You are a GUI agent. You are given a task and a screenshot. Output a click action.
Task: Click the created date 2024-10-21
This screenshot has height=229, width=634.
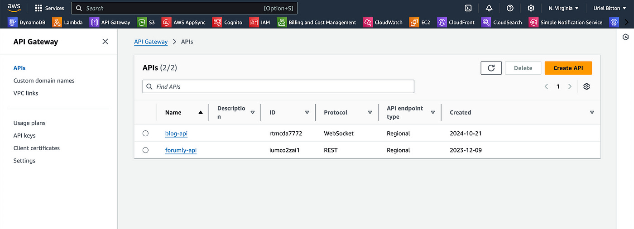click(x=466, y=134)
